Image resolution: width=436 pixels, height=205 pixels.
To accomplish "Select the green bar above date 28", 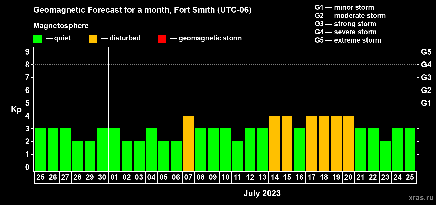I will click(78, 156).
